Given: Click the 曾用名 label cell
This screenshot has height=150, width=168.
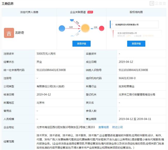Looking at the screenshot, I should click(18, 111).
